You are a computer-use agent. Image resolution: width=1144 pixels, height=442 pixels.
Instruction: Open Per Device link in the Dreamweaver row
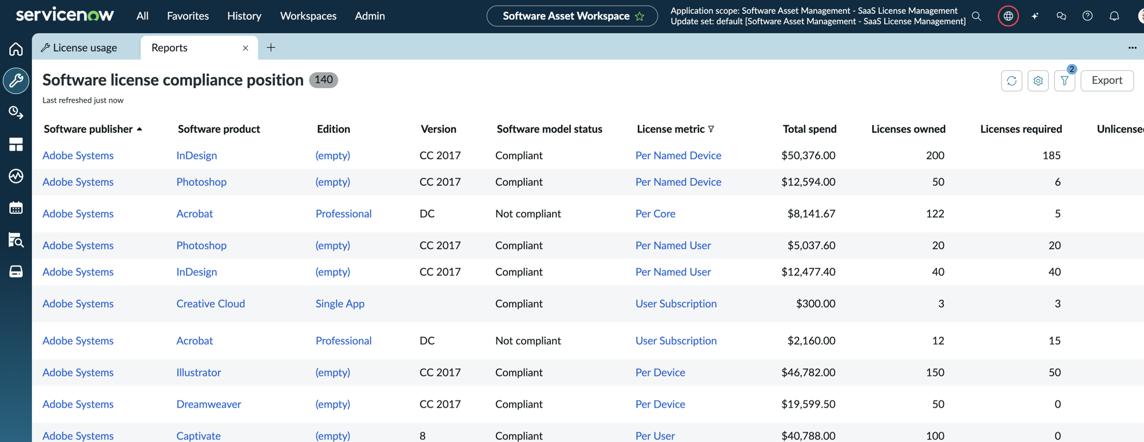[x=660, y=404]
